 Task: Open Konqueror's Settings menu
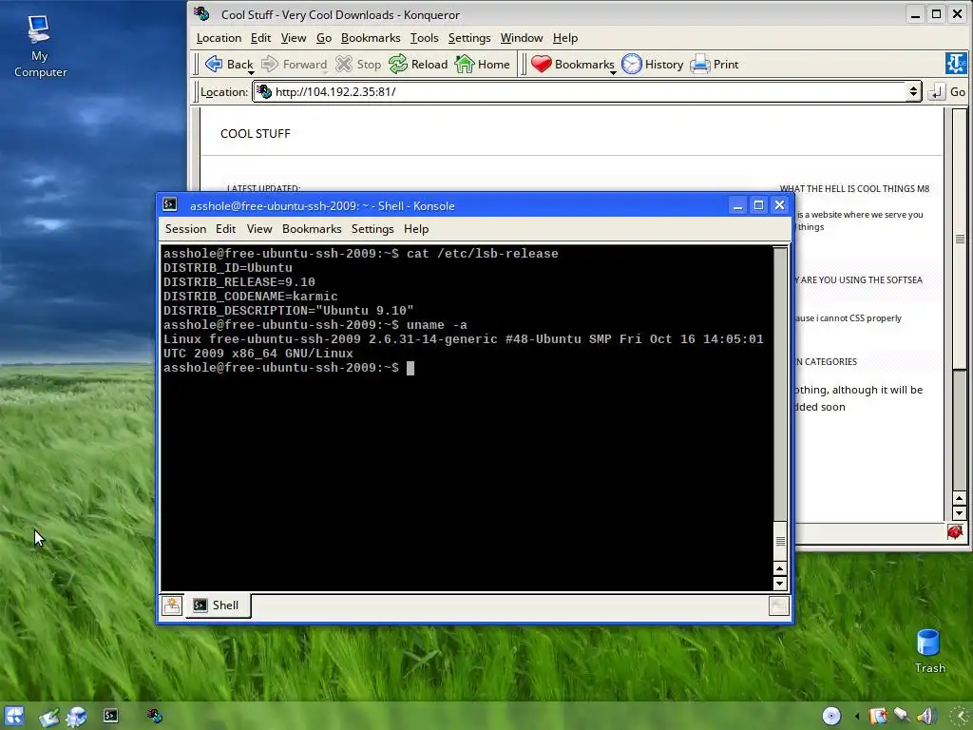[469, 38]
